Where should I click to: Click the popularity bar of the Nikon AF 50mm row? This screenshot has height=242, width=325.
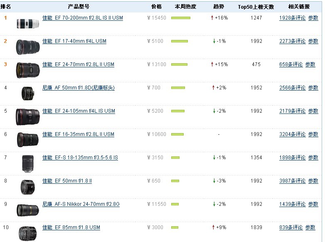pos(178,88)
